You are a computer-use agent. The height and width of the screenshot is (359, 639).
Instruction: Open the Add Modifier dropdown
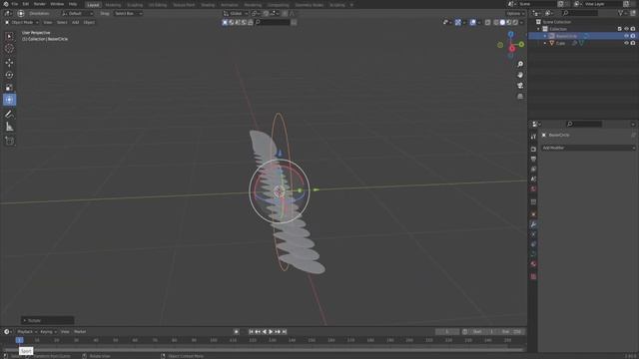point(588,148)
